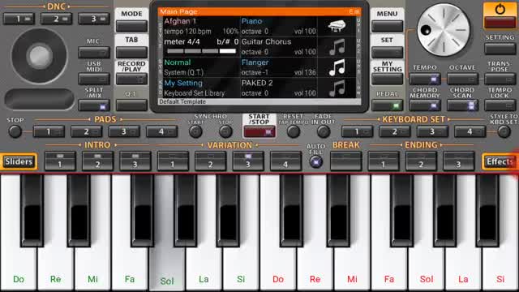This screenshot has height=292, width=519.
Task: Enable the SPLIT/MIX button
Action: [x=94, y=105]
